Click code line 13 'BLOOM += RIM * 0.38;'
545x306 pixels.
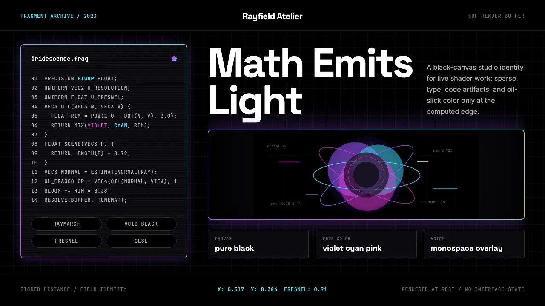point(71,191)
